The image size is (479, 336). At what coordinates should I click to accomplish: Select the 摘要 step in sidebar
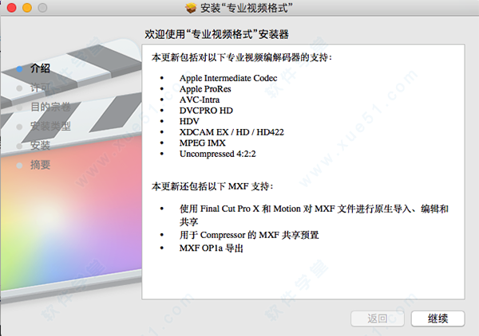coord(40,165)
